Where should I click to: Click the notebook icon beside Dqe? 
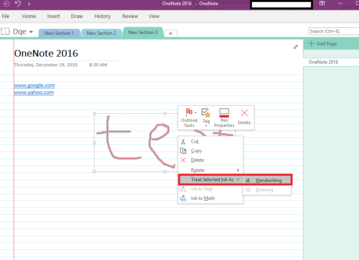(x=5, y=31)
